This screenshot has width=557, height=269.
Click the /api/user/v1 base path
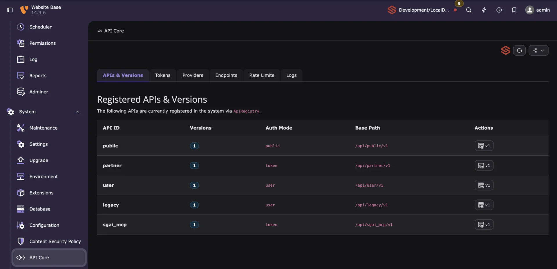click(x=369, y=185)
